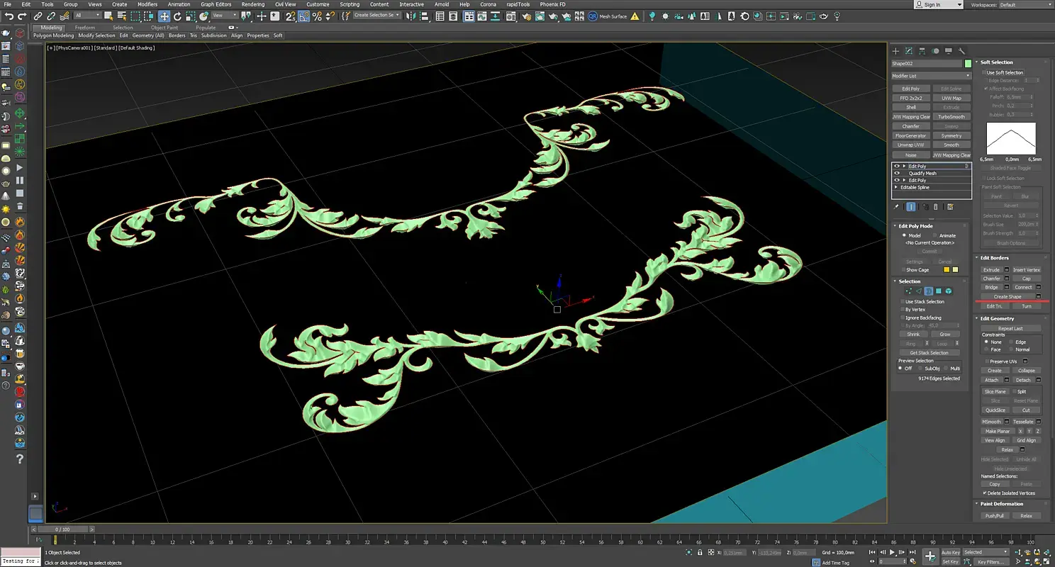
Task: Click the Undo arrow in main toolbar
Action: (9, 16)
